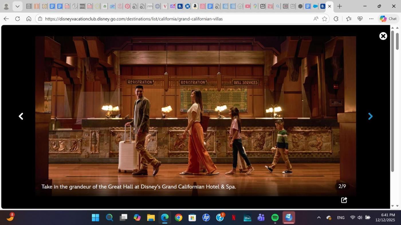The image size is (401, 225).
Task: Show hidden system tray icons
Action: point(319,218)
